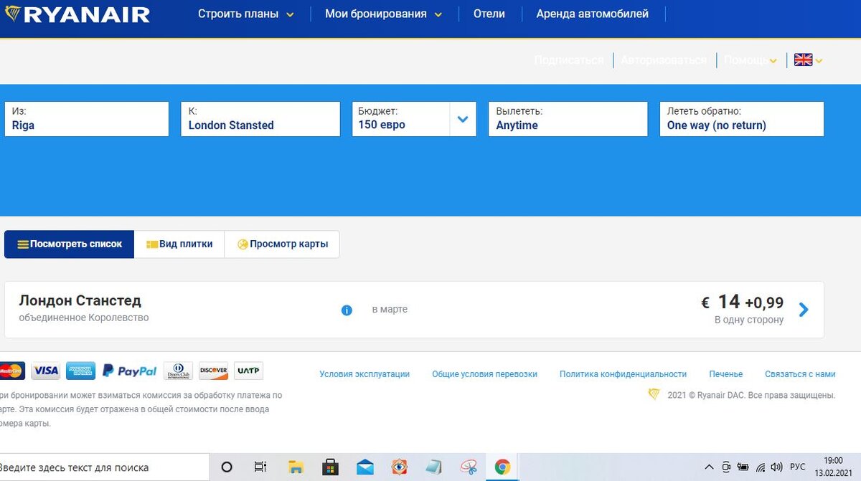
Task: Open the Мои бронирования menu
Action: [383, 14]
